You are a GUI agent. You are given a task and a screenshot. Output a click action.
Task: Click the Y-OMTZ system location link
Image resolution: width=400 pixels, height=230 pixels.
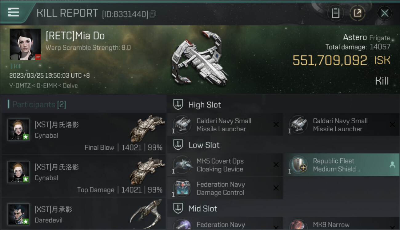tap(20, 86)
